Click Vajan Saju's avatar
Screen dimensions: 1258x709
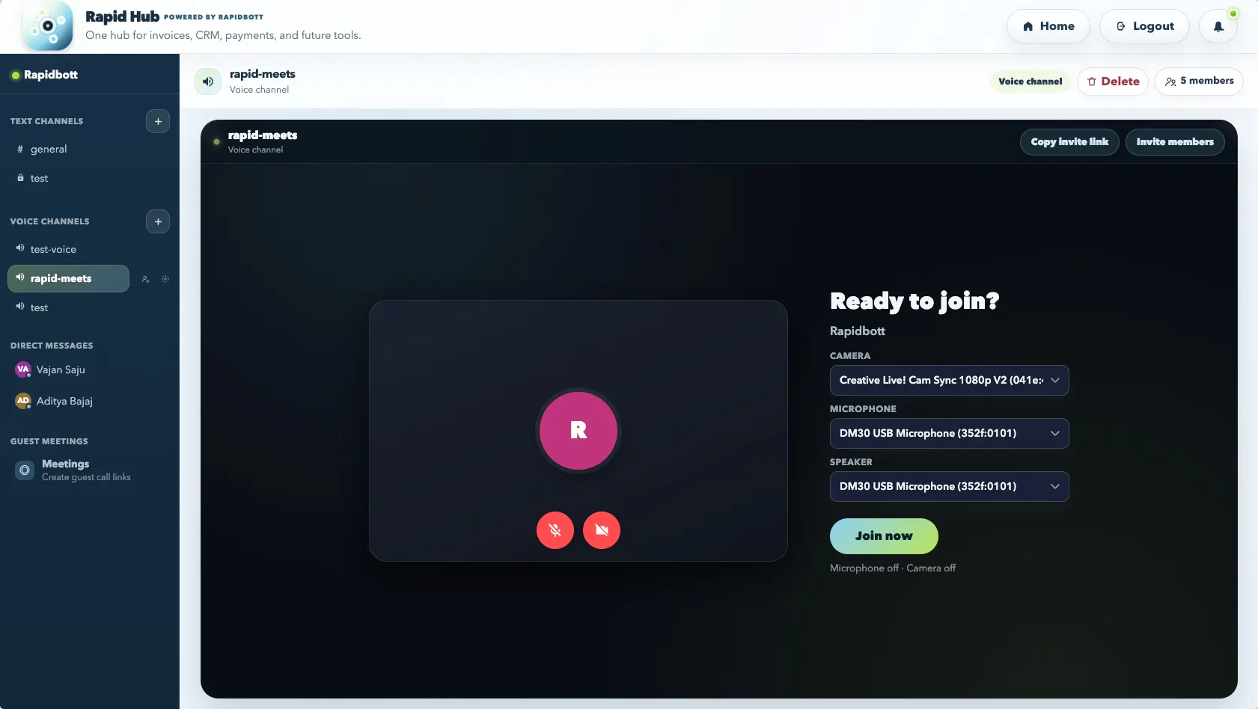23,369
